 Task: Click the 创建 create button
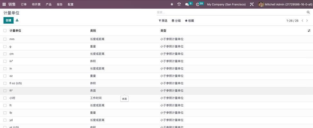pyautogui.click(x=8, y=20)
